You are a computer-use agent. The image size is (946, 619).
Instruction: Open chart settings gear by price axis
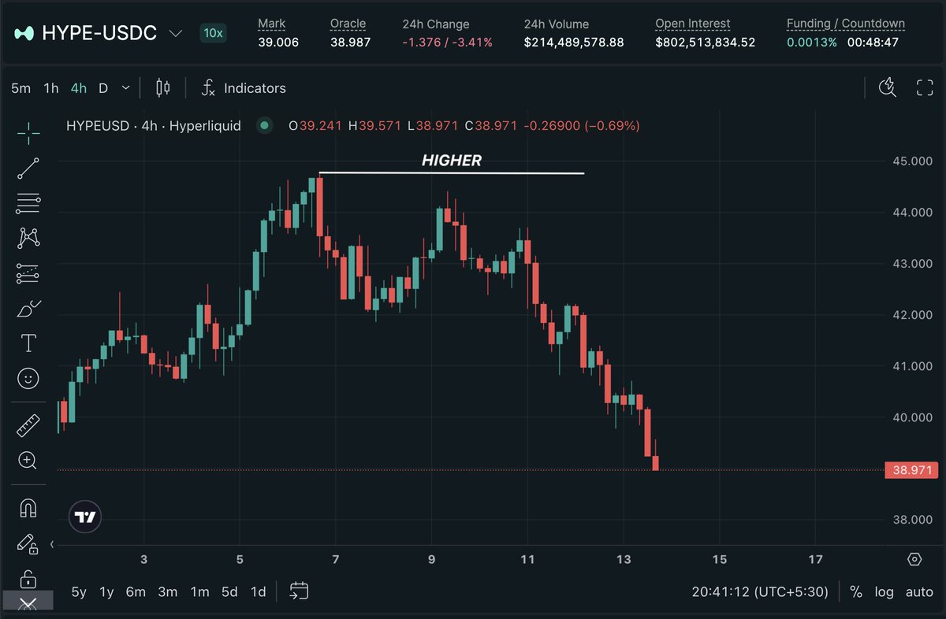(x=914, y=559)
